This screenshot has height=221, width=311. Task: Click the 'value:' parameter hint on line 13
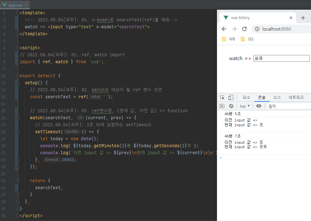[x=96, y=97]
